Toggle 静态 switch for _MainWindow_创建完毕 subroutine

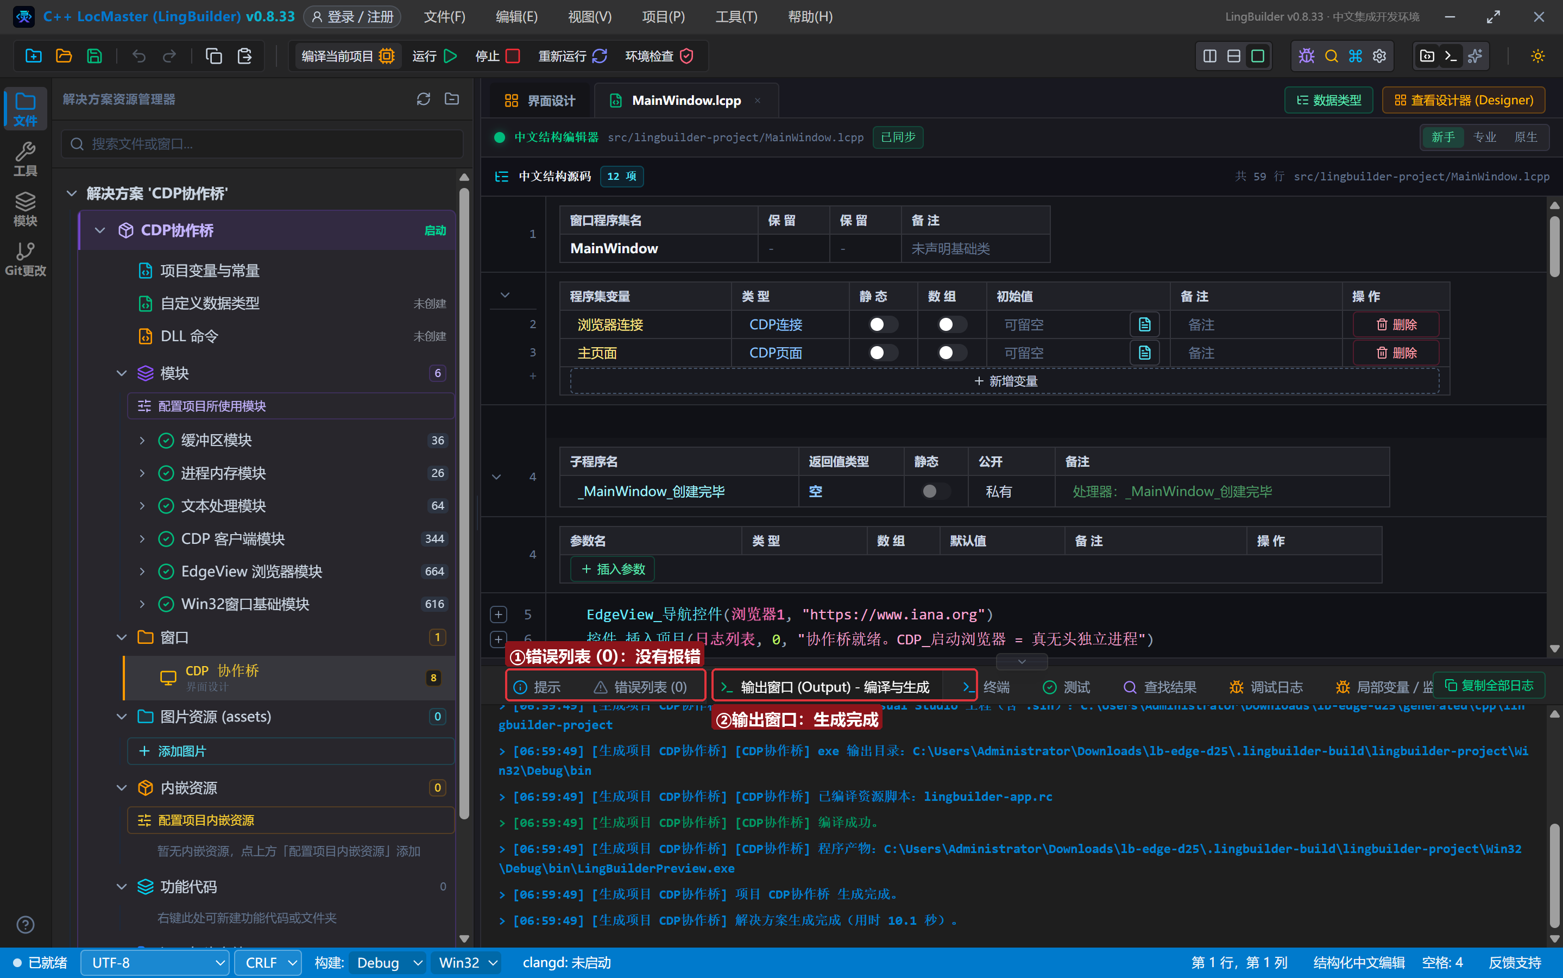tap(935, 491)
